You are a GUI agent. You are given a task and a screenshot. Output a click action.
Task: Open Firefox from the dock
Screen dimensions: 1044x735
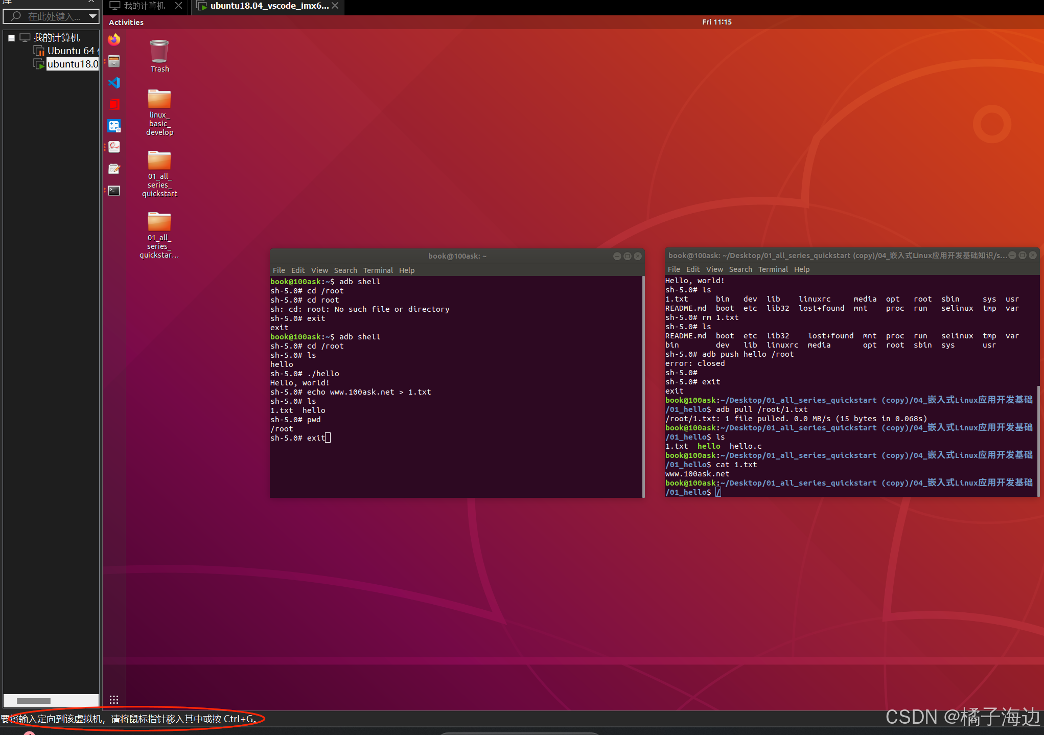(x=114, y=39)
